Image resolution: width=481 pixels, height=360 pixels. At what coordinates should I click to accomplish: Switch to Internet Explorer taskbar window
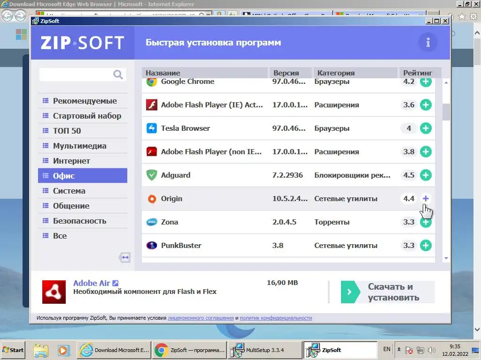coord(114,350)
